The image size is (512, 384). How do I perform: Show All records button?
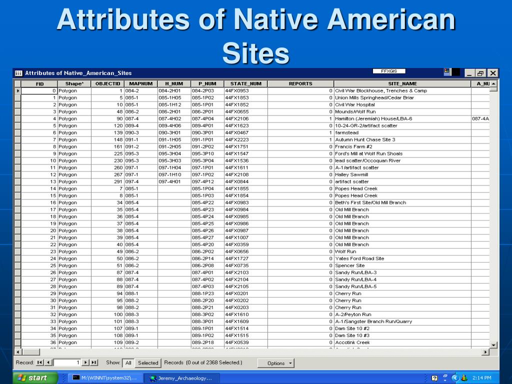point(128,363)
